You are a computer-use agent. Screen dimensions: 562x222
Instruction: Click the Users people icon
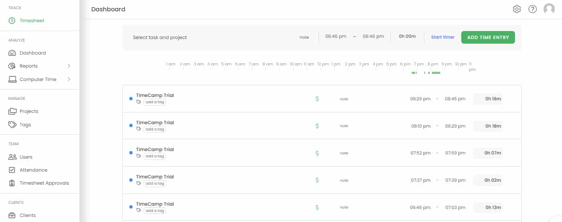pyautogui.click(x=12, y=157)
